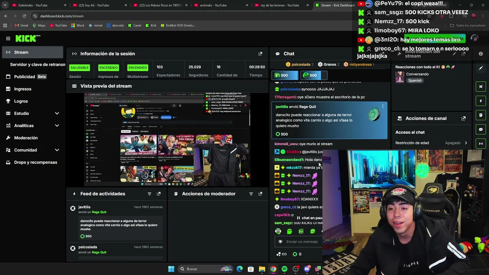Viewport: 489px width, 275px height.
Task: Open Spotify from the taskbar
Action: click(284, 269)
